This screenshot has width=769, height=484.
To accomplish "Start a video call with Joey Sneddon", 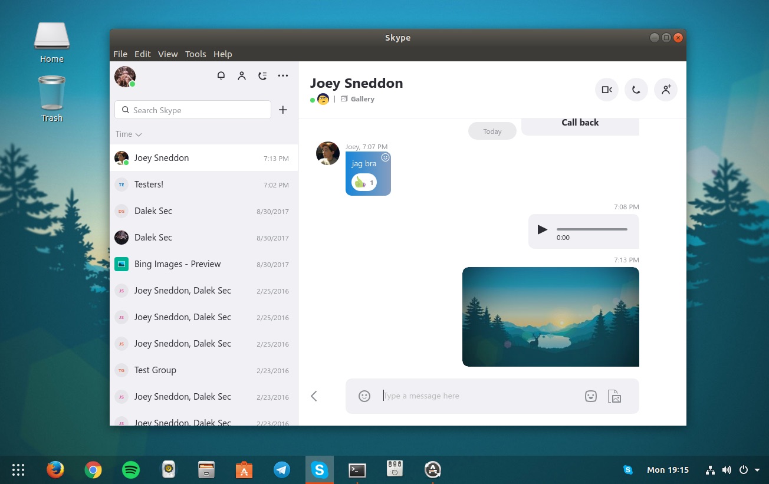I will click(x=606, y=89).
